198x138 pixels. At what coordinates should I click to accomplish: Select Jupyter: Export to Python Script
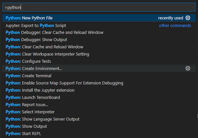pyautogui.click(x=99, y=26)
